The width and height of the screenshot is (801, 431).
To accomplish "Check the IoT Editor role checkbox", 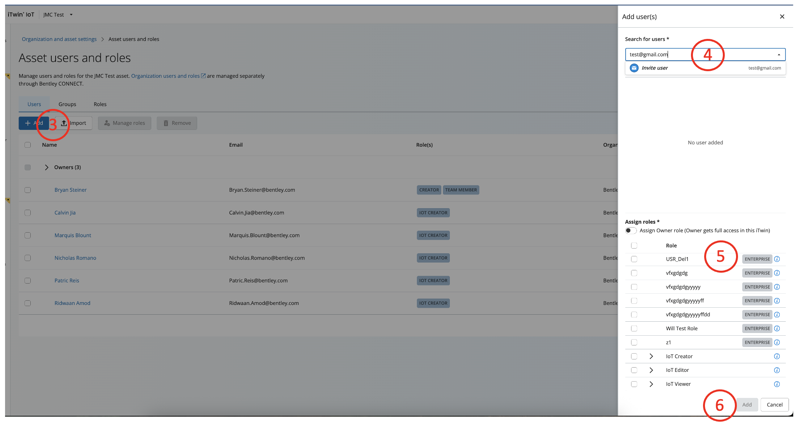I will pyautogui.click(x=634, y=370).
